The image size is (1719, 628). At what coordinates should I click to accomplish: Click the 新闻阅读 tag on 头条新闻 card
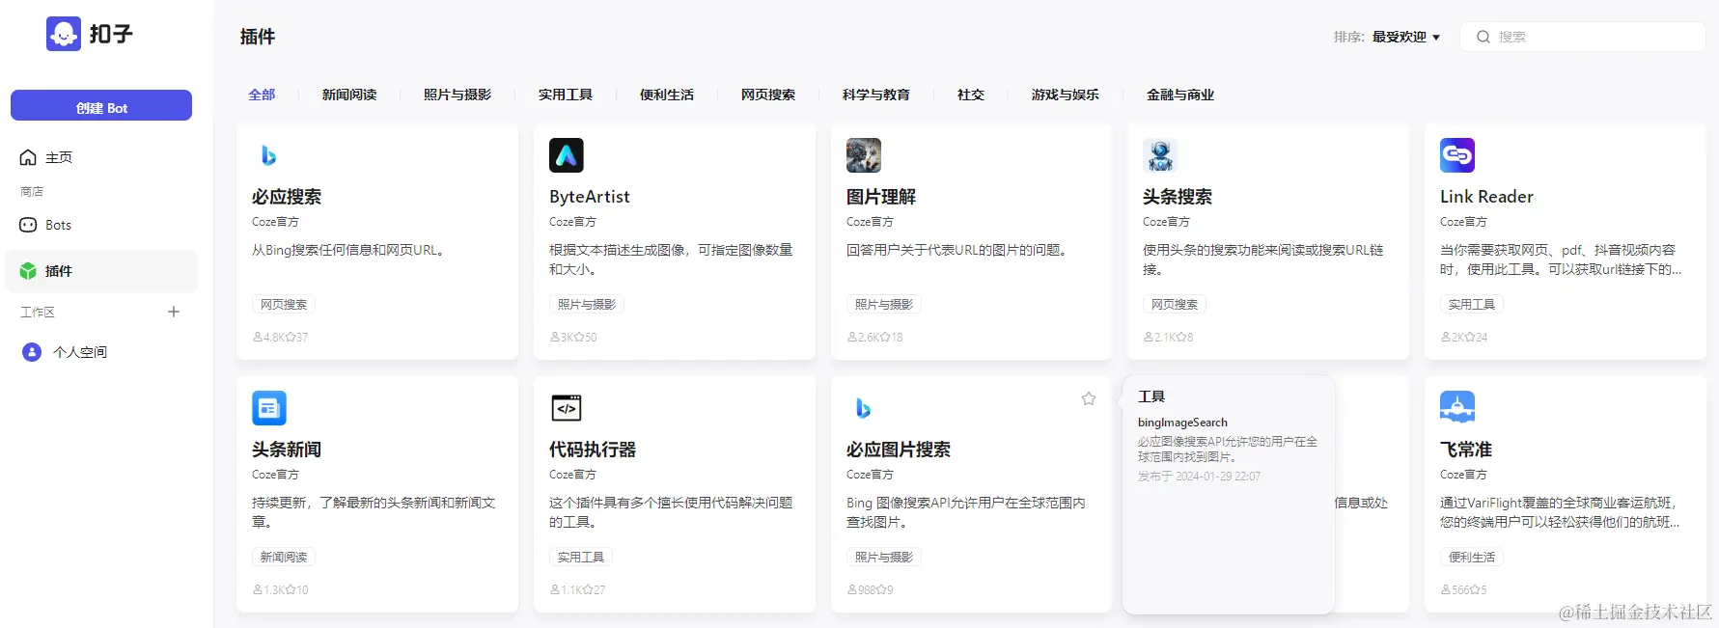point(284,557)
